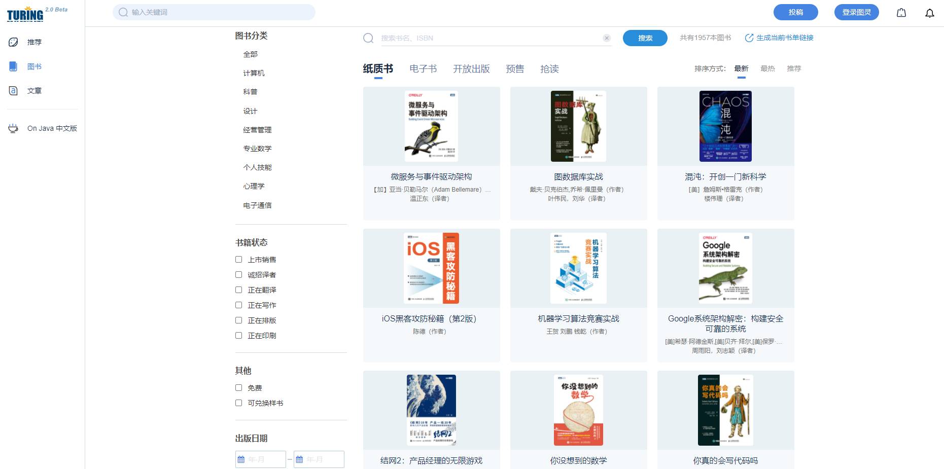Screen dimensions: 944x469
Task: Check the 诚招译者 checkbox
Action: tap(238, 275)
